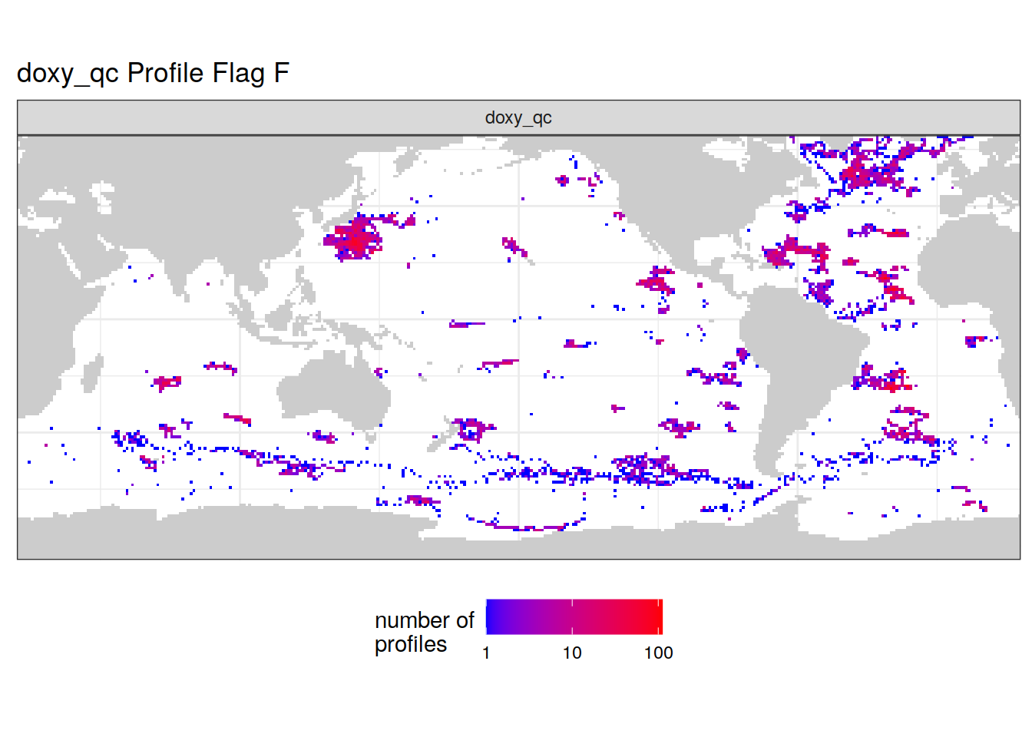The height and width of the screenshot is (737, 1032).
Task: Click the blue-to-red legend color bar
Action: tap(574, 616)
